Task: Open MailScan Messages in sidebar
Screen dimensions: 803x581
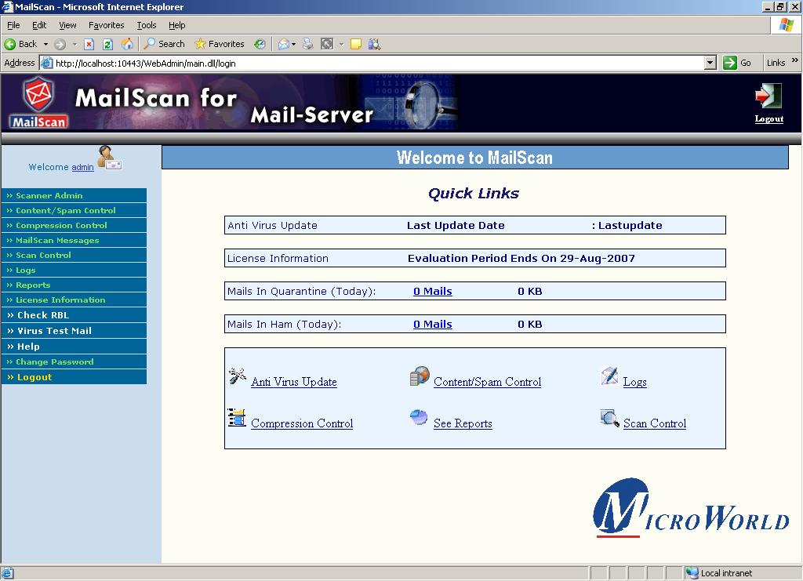Action: pyautogui.click(x=74, y=240)
